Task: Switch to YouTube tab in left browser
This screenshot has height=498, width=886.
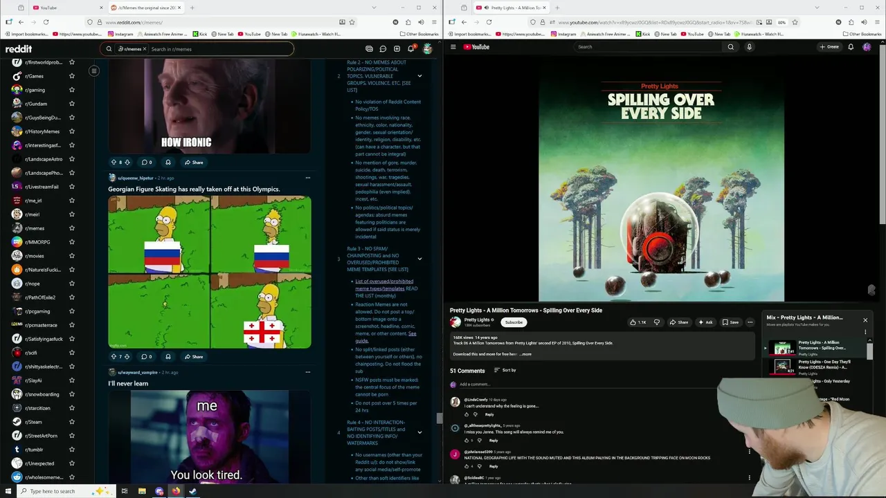Action: tap(68, 8)
